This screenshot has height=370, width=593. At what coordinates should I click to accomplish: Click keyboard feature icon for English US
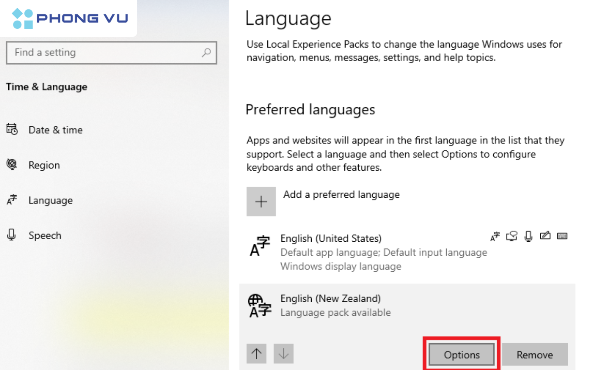click(562, 236)
